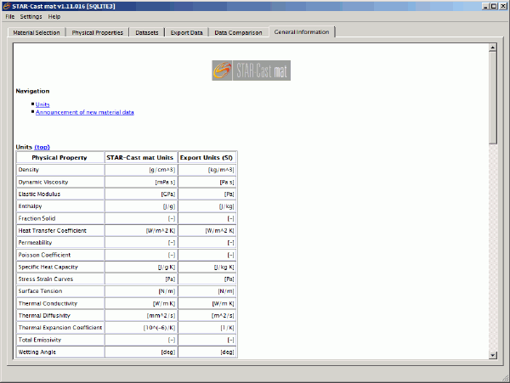The image size is (510, 383).
Task: Open the Help menu
Action: click(54, 16)
